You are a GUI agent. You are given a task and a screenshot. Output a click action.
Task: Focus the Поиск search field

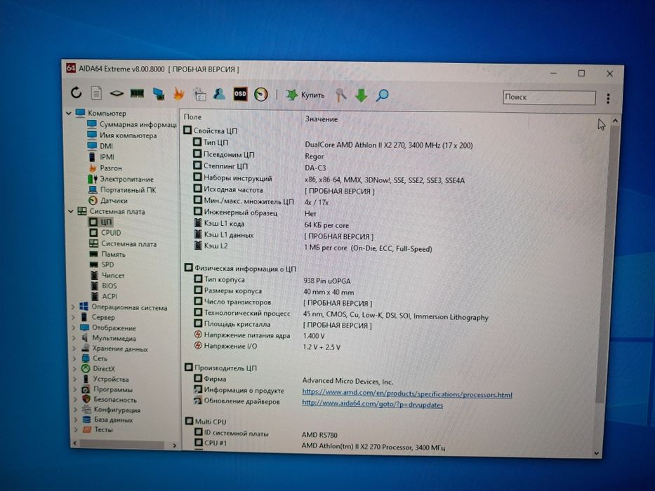(x=549, y=97)
